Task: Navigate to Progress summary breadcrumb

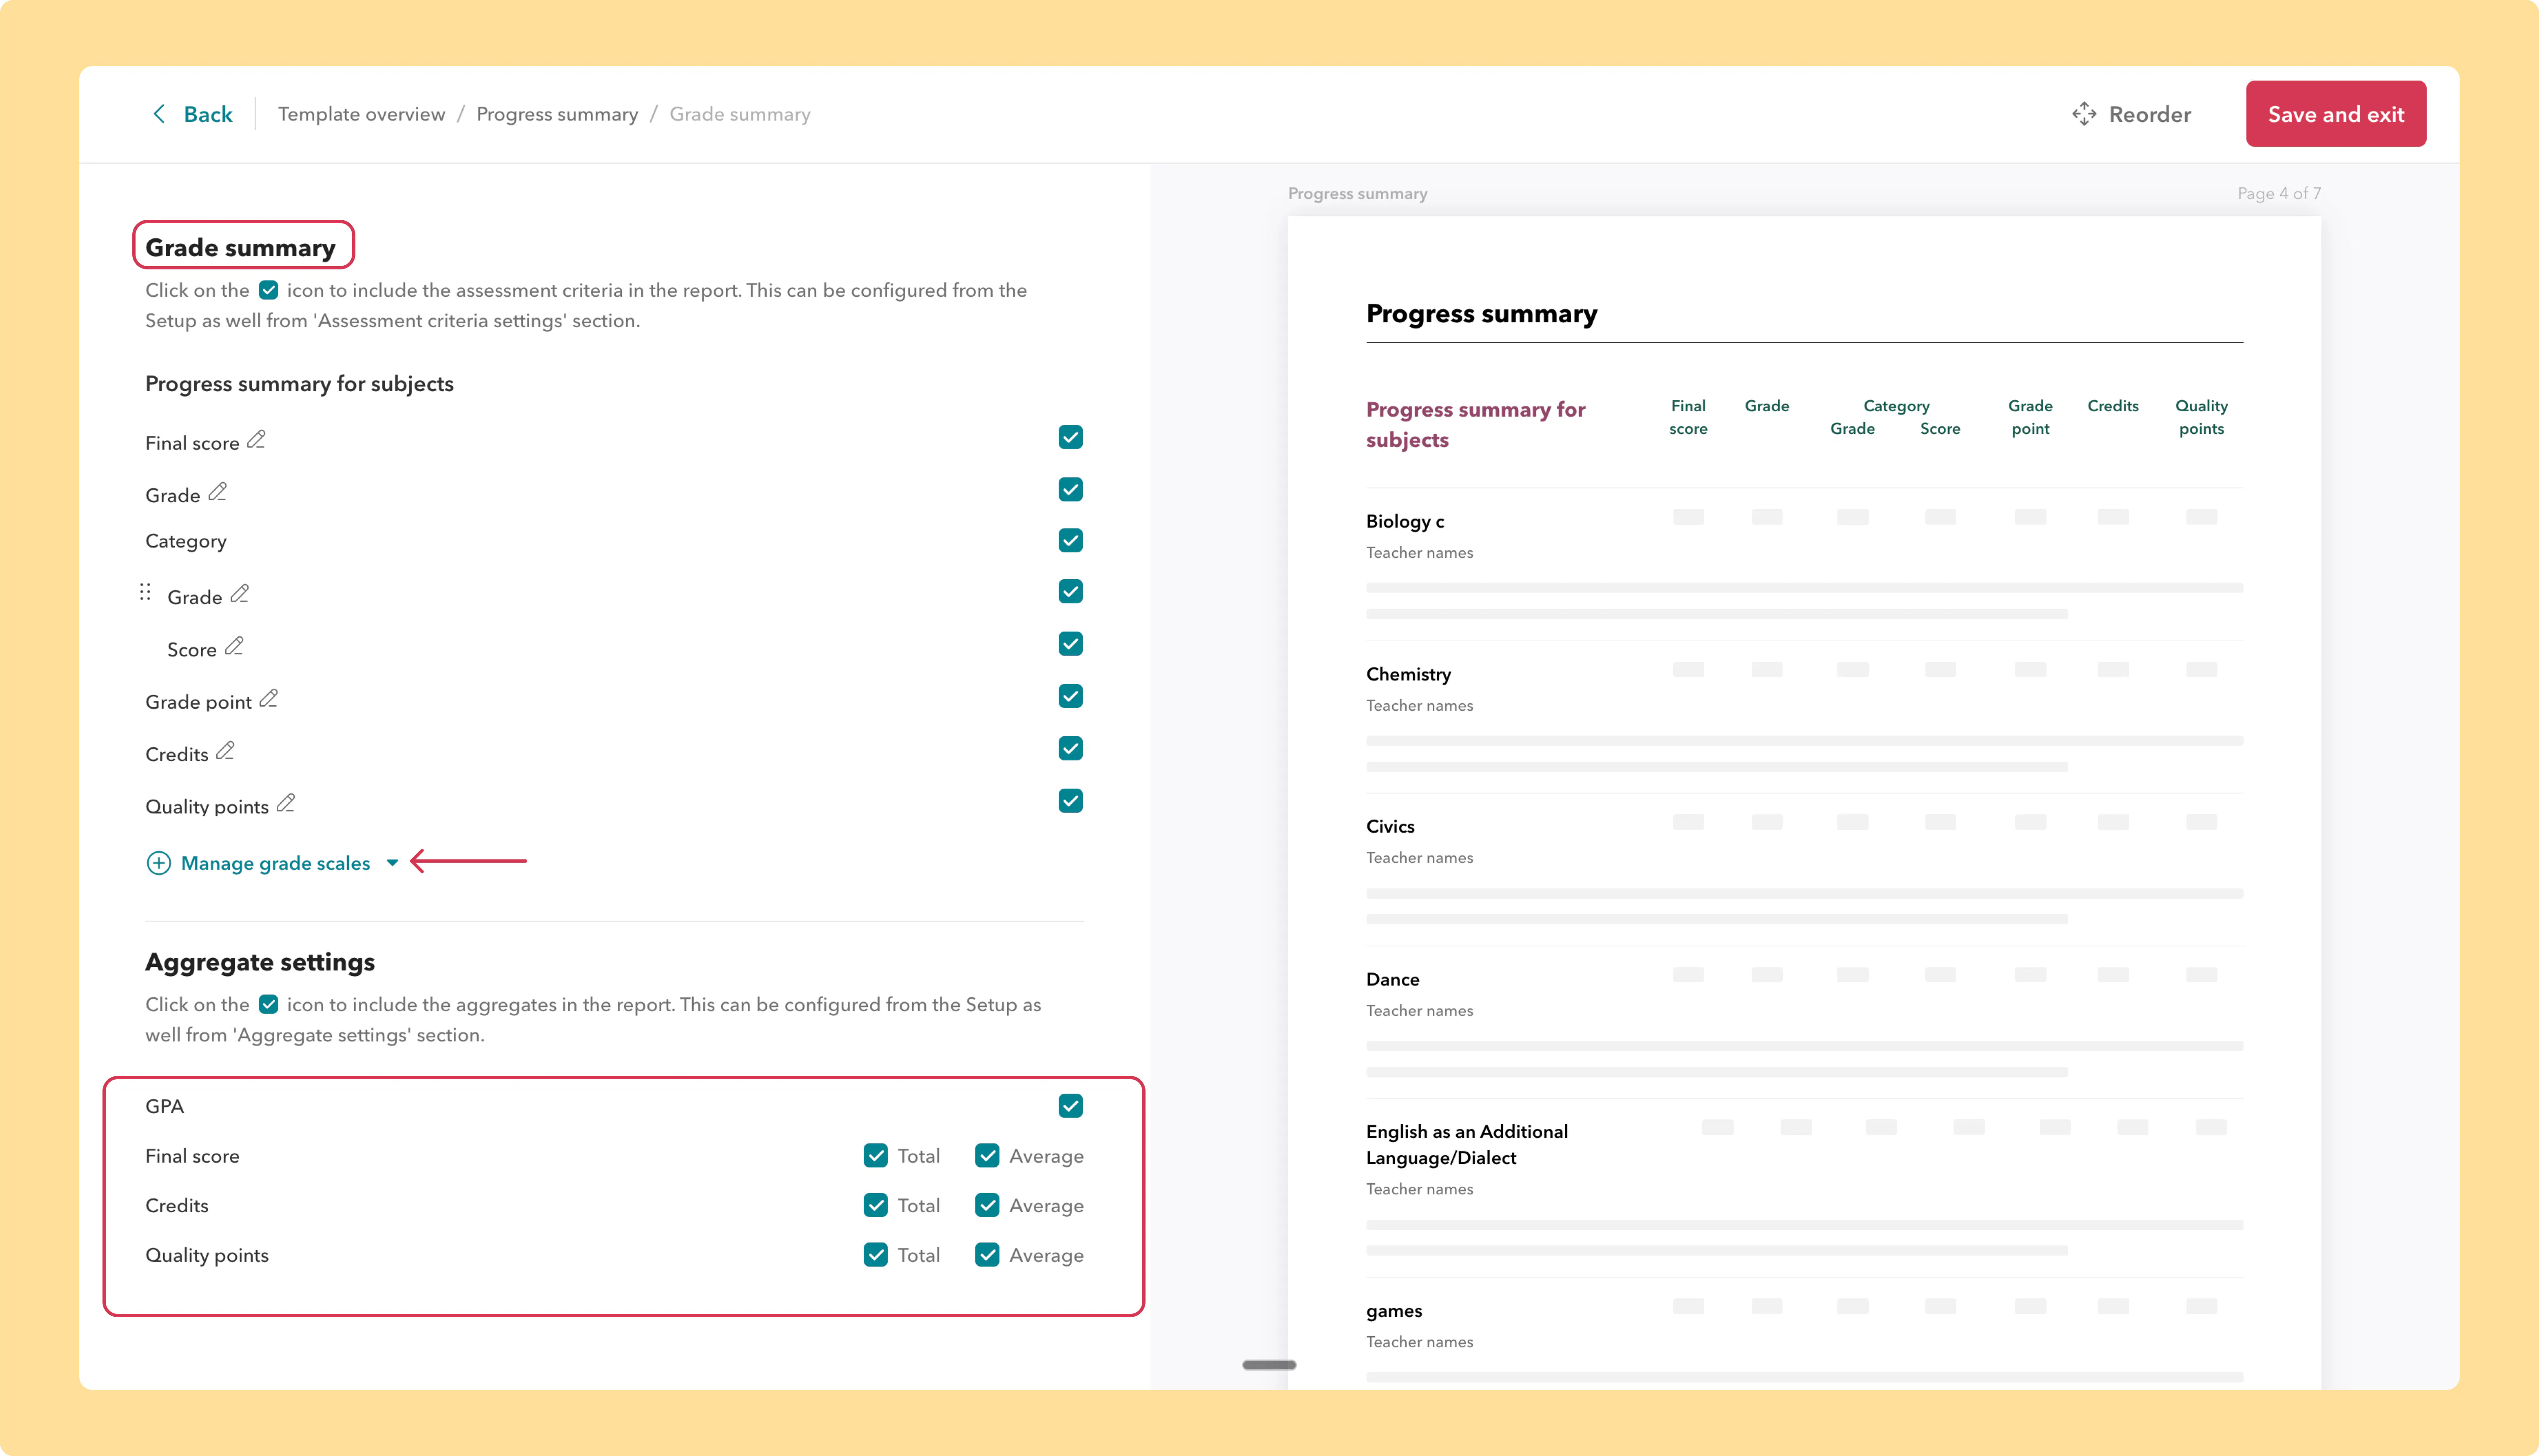Action: (557, 114)
